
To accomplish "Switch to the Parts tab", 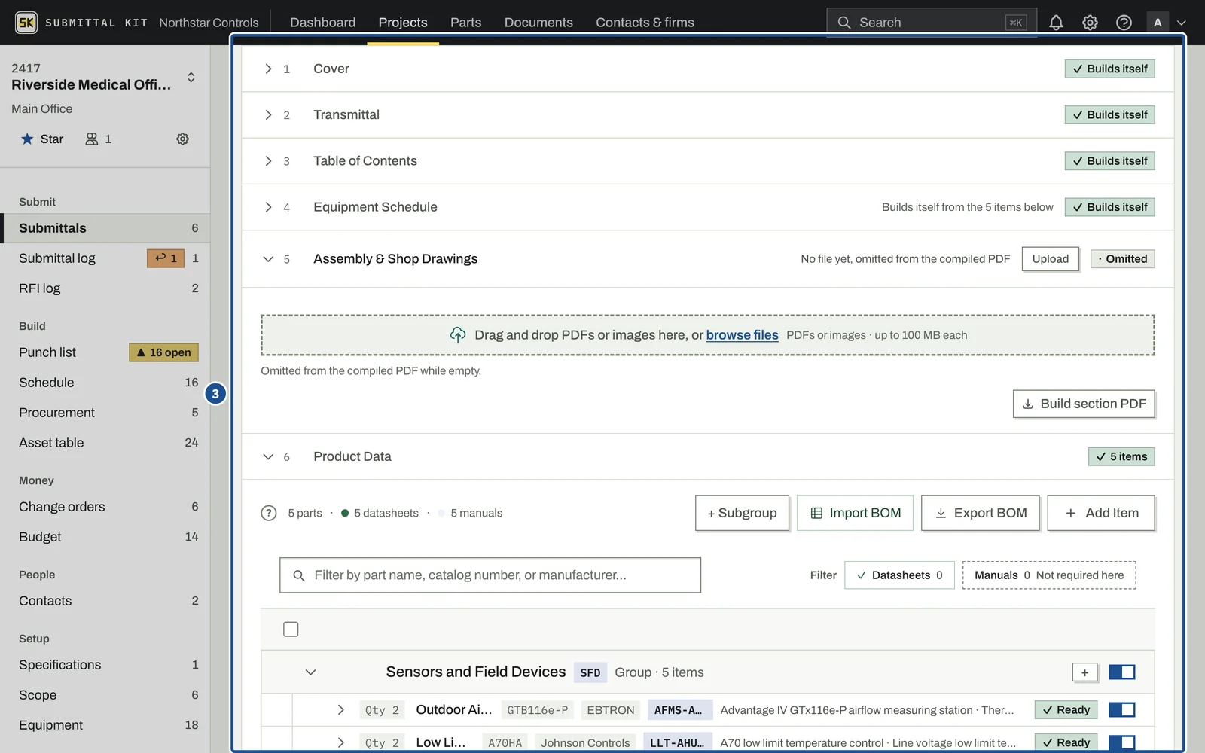I will (x=465, y=23).
